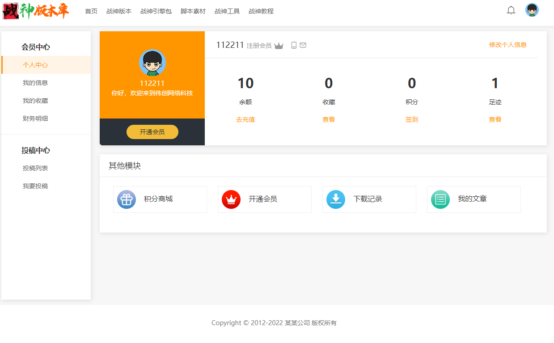Click 查看 under 收藏
This screenshot has height=343, width=554.
329,119
